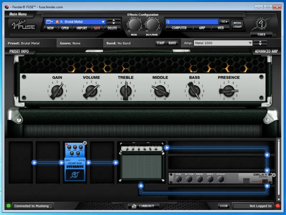Image resolution: width=286 pixels, height=215 pixels.
Task: Click the MOD effects configuration knob
Action: (x=134, y=24)
